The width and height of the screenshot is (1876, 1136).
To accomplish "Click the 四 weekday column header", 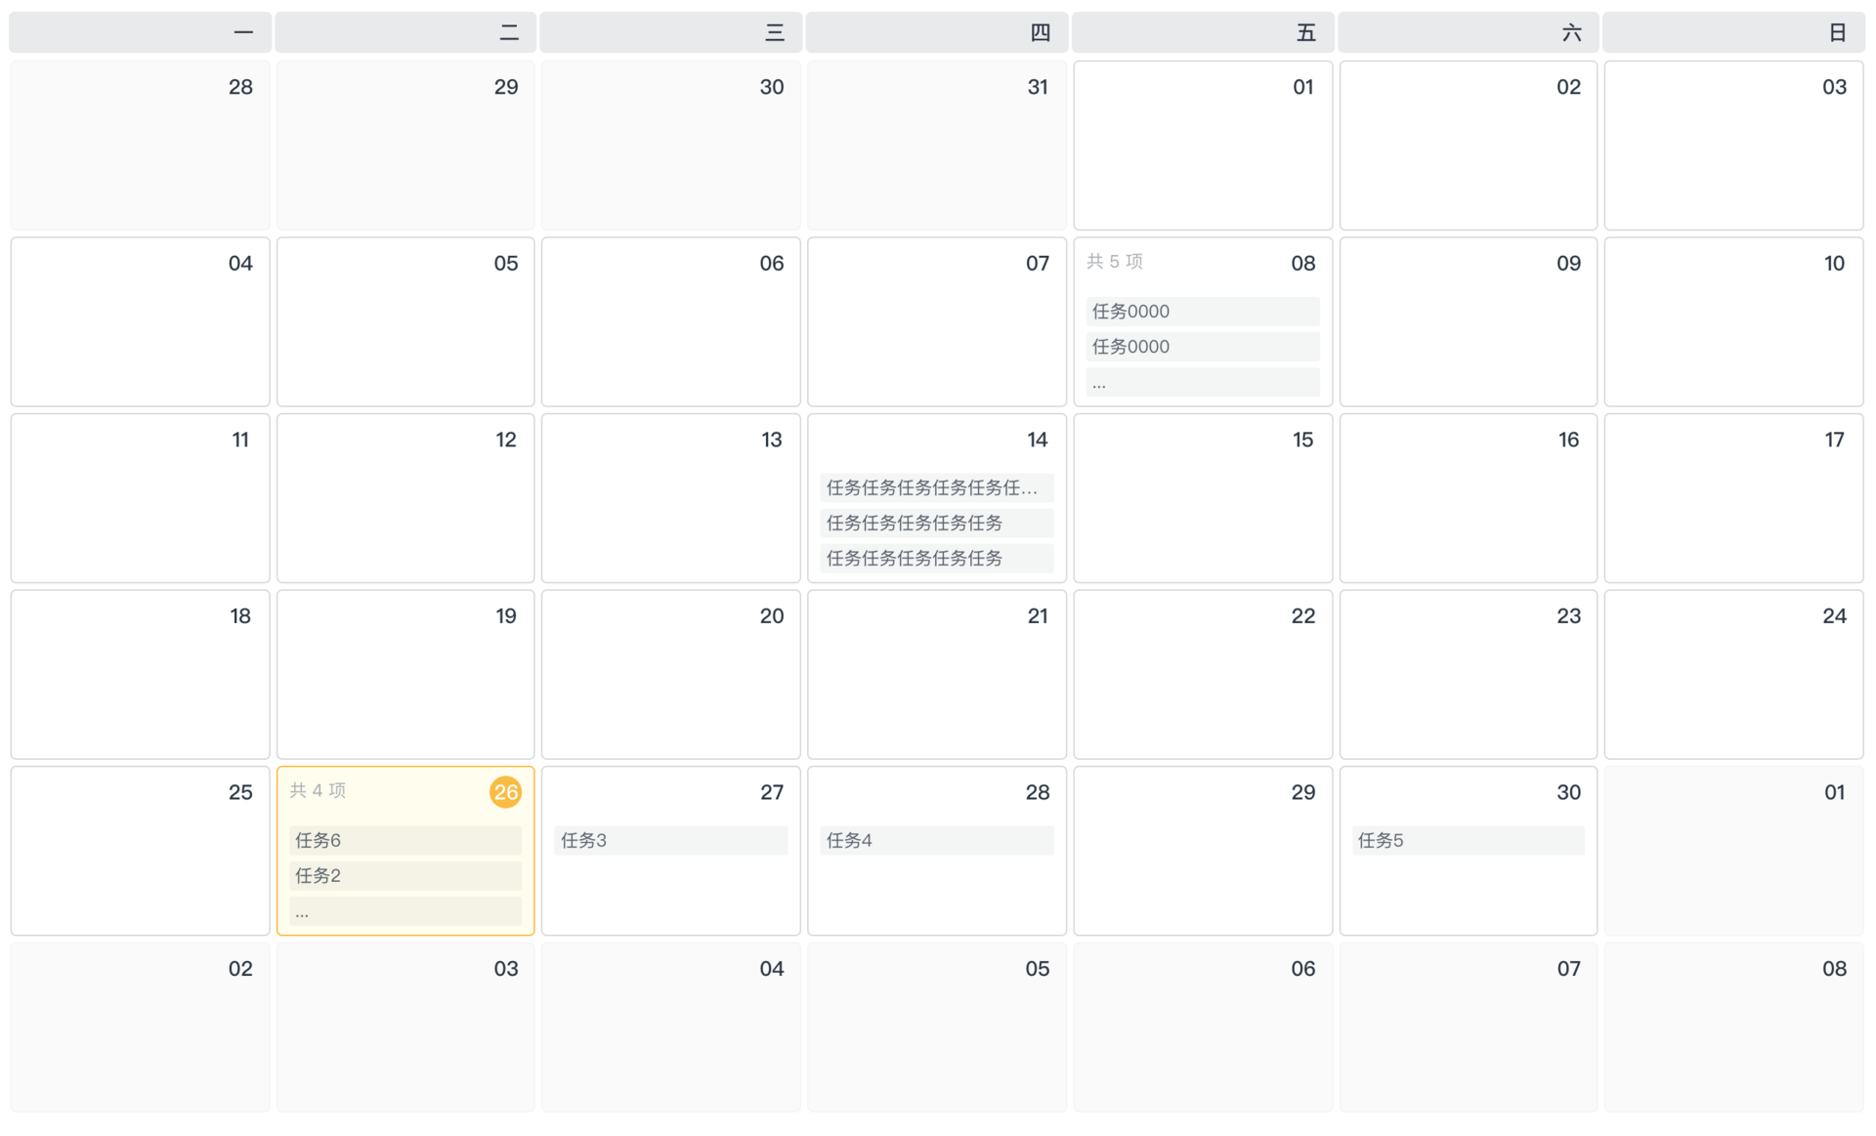I will point(937,32).
